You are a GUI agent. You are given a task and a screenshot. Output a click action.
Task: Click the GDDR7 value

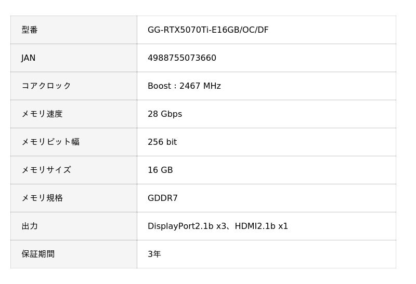pos(163,198)
